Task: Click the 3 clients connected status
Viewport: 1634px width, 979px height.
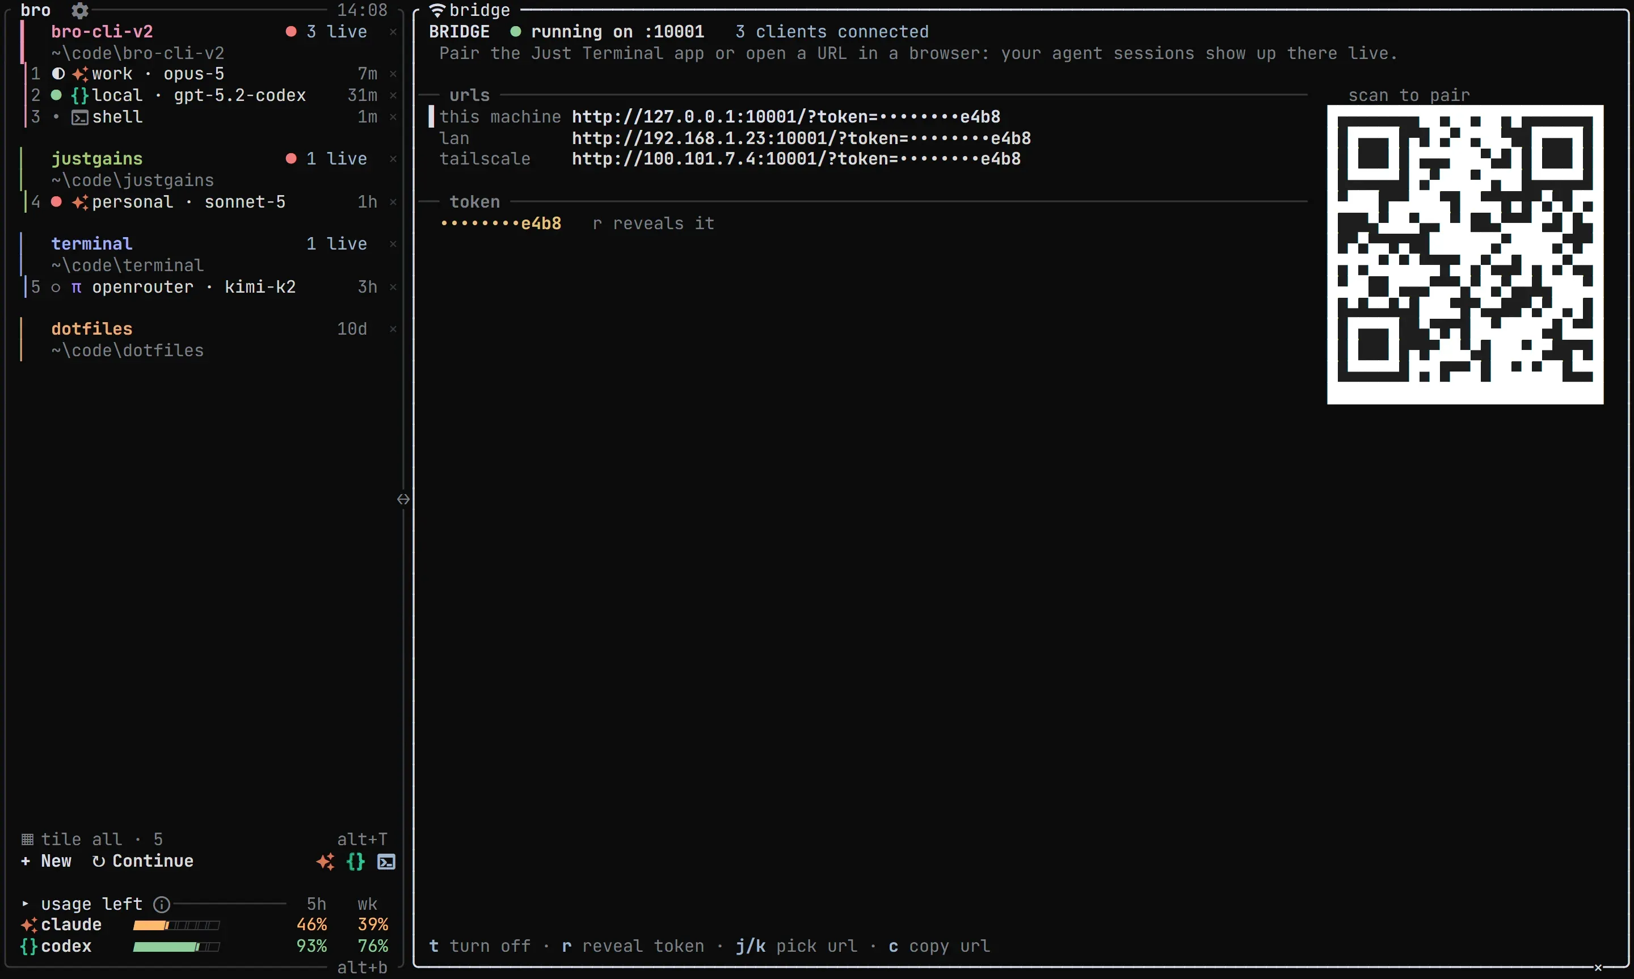Action: point(832,32)
